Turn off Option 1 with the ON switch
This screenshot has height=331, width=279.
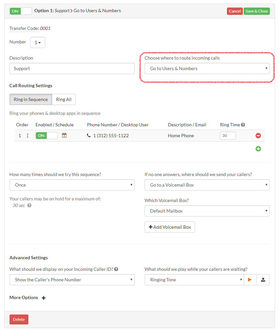click(x=20, y=11)
